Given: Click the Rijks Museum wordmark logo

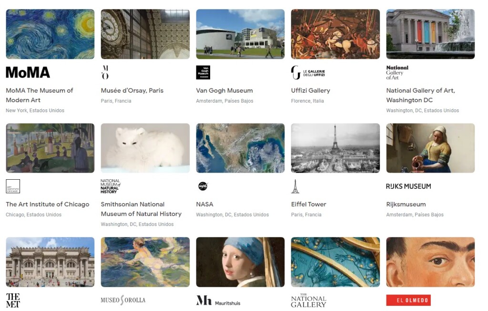Looking at the screenshot, I should 408,186.
